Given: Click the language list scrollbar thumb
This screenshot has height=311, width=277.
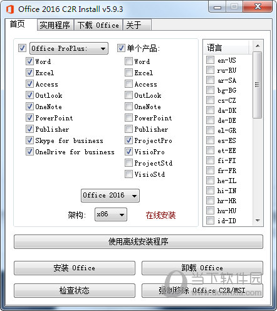Looking at the screenshot, I should click(x=258, y=85).
